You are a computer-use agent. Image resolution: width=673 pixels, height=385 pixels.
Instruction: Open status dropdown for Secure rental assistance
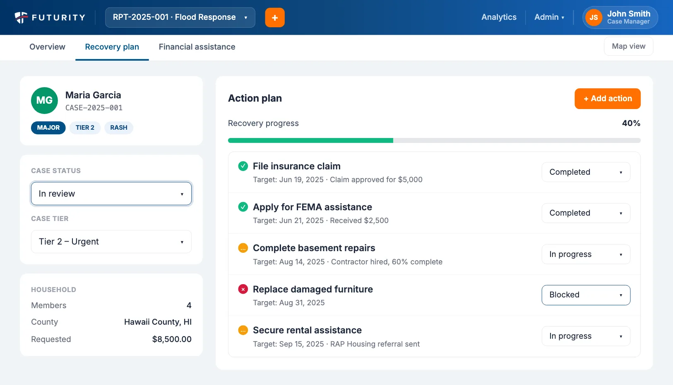click(x=586, y=336)
